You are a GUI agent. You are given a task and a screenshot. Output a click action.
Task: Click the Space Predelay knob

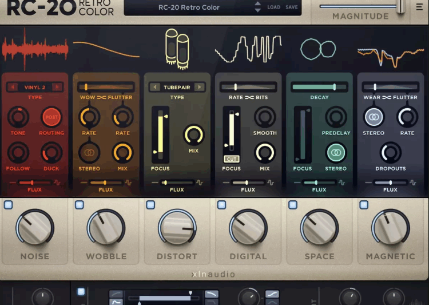336,117
